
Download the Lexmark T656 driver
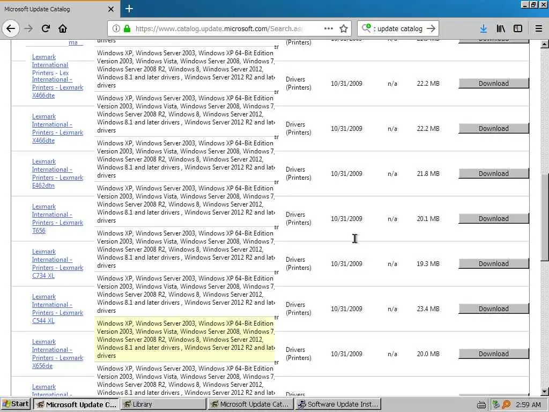click(494, 219)
